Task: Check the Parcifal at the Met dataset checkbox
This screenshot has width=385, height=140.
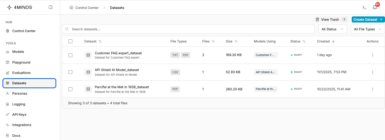Action: pyautogui.click(x=71, y=89)
